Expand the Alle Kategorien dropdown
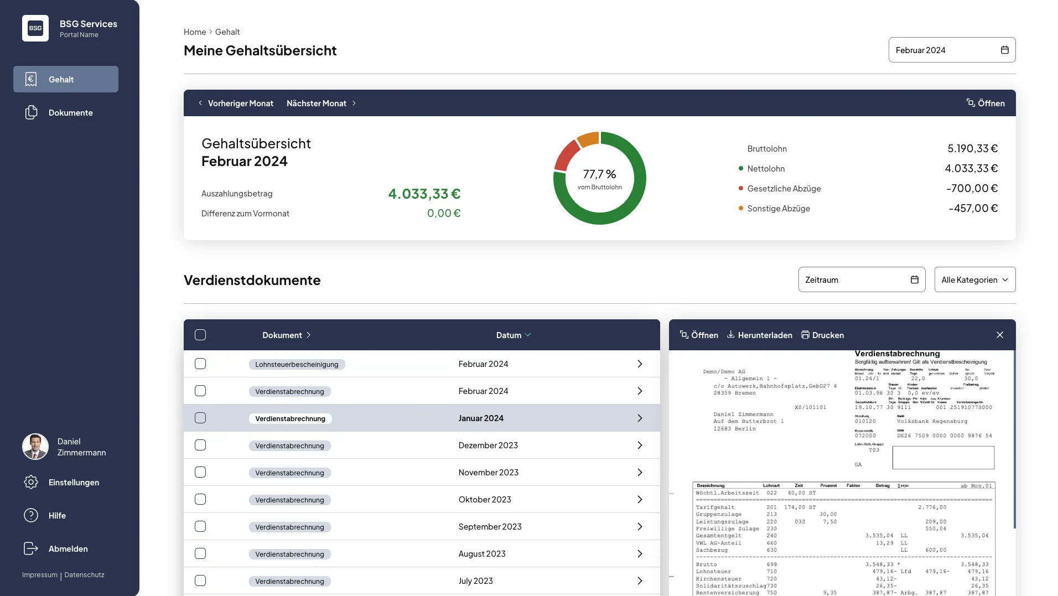The image size is (1058, 596). point(974,279)
